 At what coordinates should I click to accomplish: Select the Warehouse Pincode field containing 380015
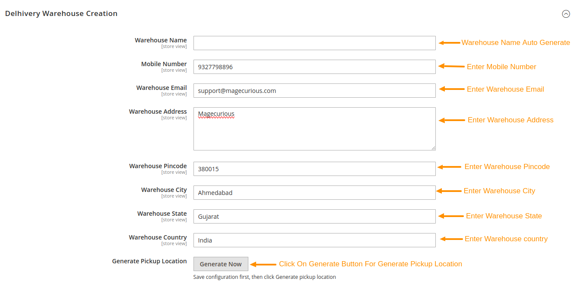[314, 169]
